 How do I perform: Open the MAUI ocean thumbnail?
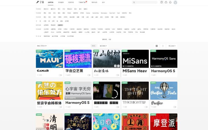[49, 59]
